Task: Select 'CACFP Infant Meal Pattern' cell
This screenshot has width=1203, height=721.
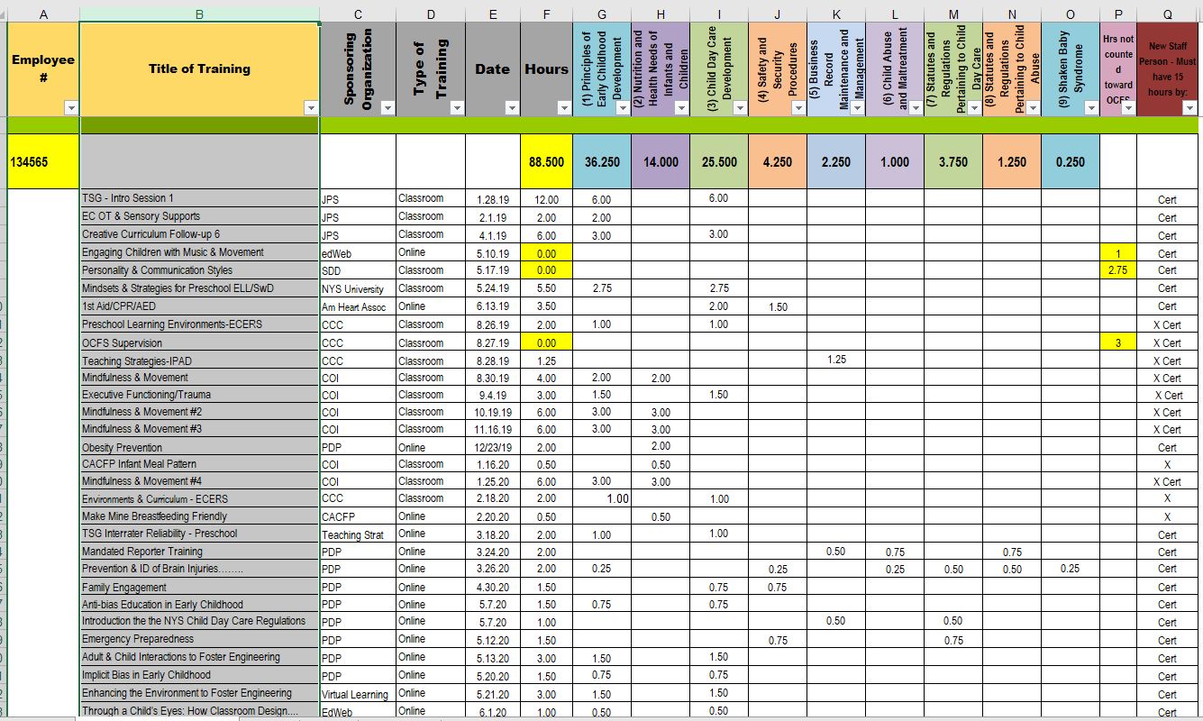Action: coord(199,464)
